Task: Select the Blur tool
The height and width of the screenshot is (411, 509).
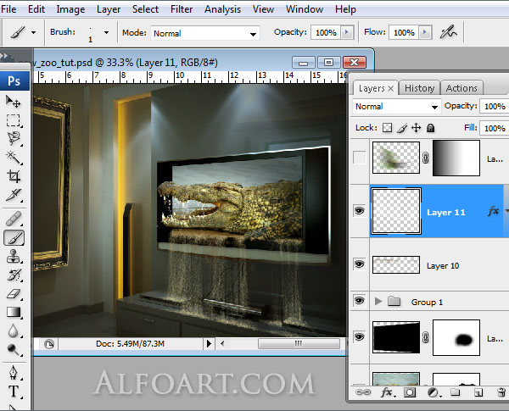Action: 14,330
